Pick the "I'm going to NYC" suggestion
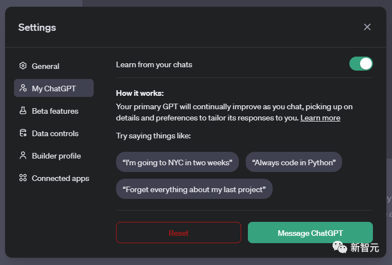This screenshot has height=265, width=392. click(178, 162)
